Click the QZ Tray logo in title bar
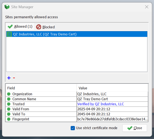The width and height of the screenshot is (154, 139). [x=7, y=7]
